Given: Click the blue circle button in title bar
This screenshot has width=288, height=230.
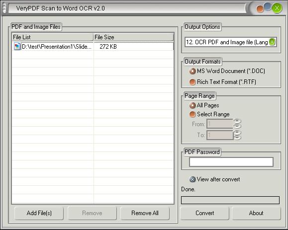Looking at the screenshot, I should pyautogui.click(x=268, y=6).
